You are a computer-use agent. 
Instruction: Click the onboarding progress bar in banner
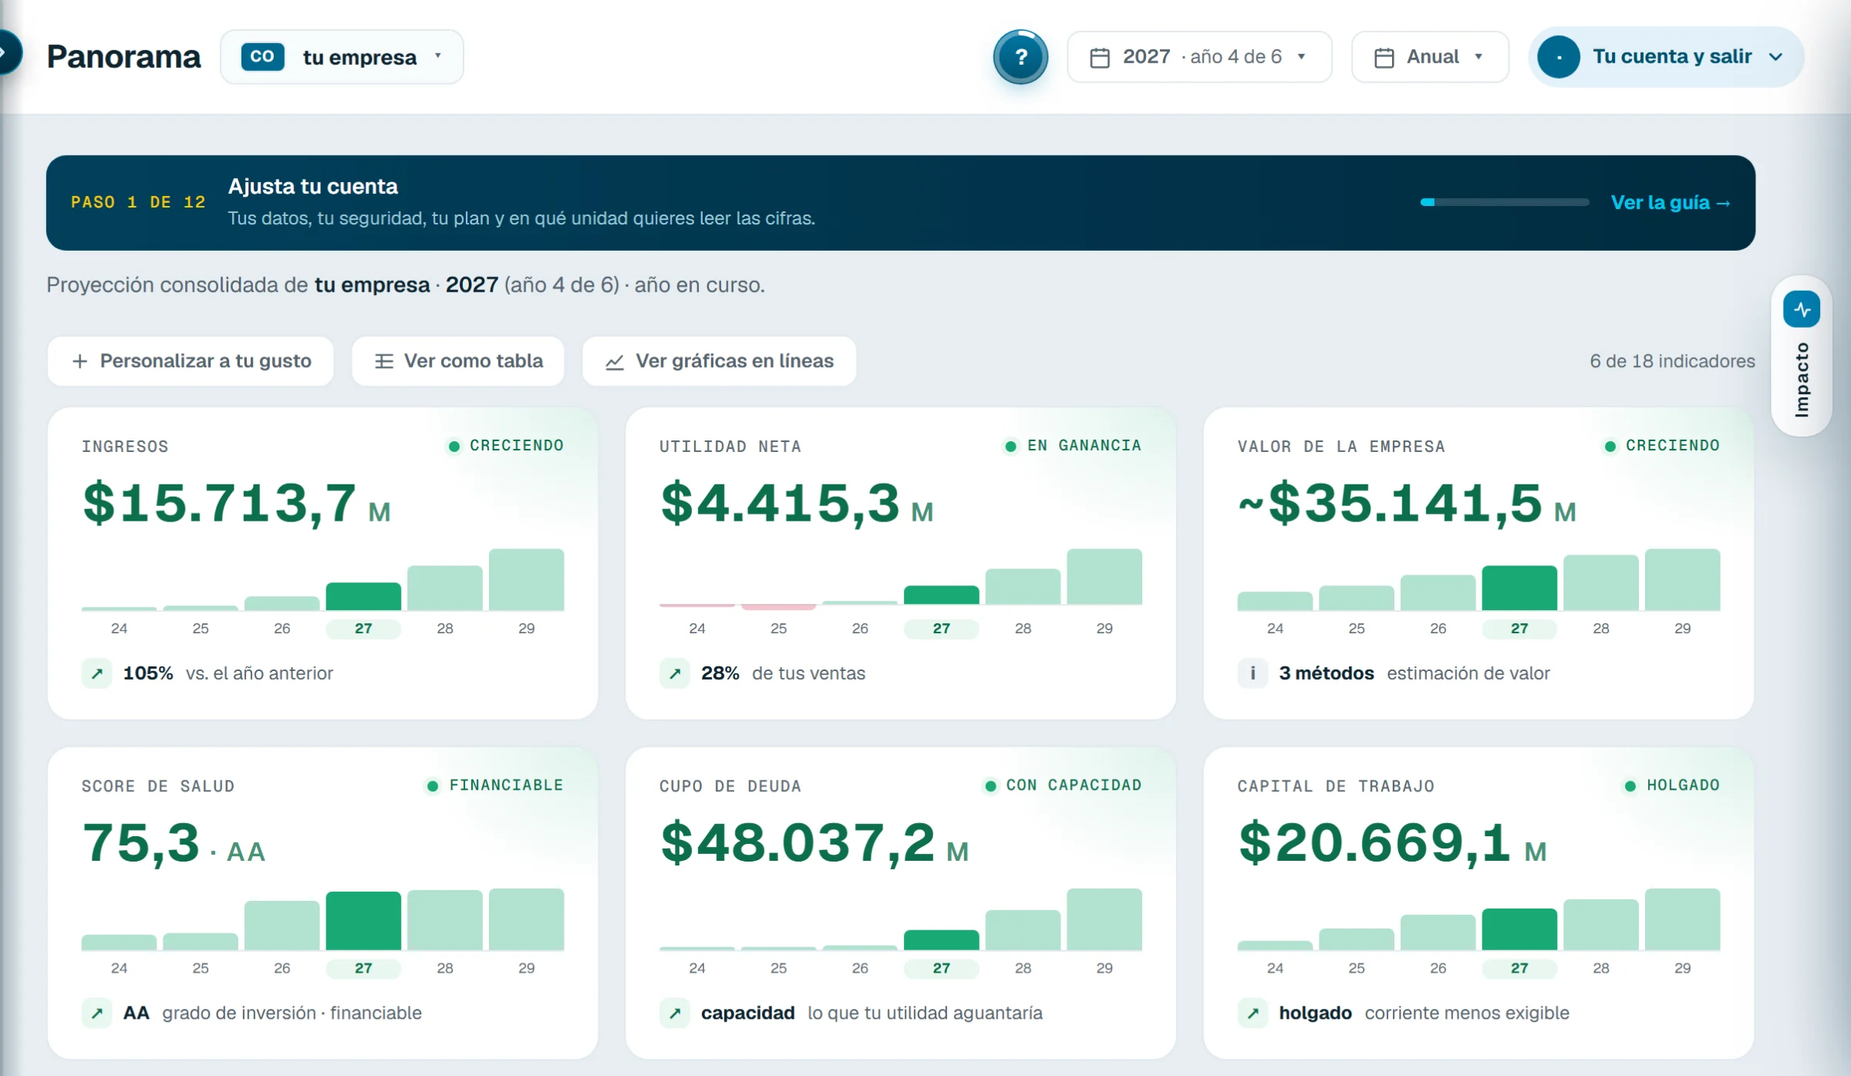1505,202
